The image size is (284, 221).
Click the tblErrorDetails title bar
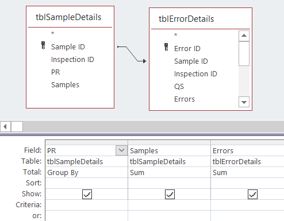click(201, 19)
